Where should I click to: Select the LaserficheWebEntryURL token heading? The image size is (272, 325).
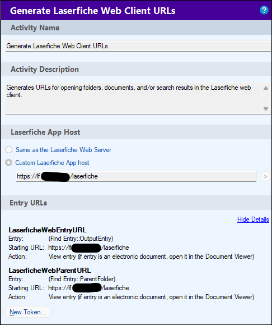coord(48,230)
